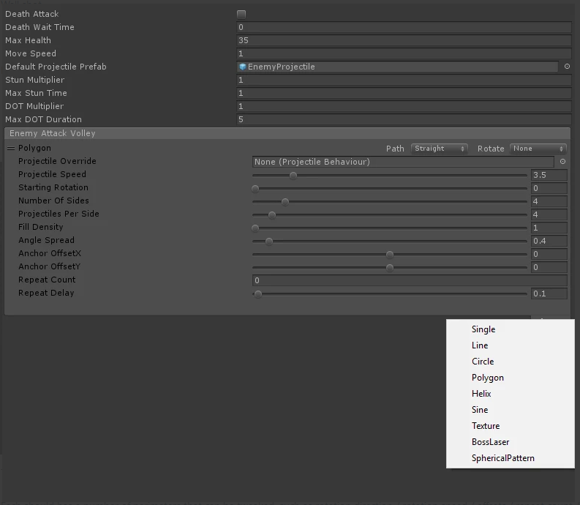This screenshot has width=580, height=505.
Task: Toggle the Death Attack checkbox
Action: coord(241,15)
